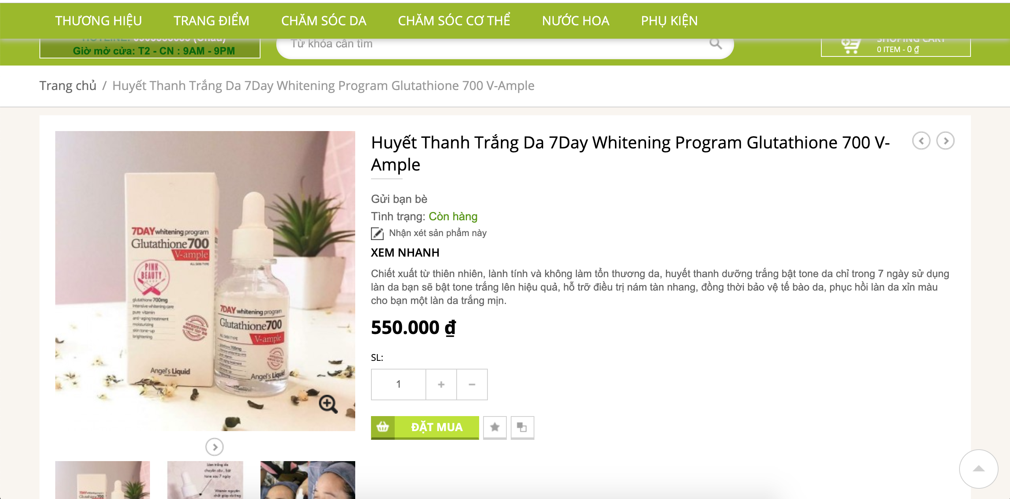Screen dimensions: 1010x499
Task: Click the ĐẶT MUA button
Action: (x=425, y=428)
